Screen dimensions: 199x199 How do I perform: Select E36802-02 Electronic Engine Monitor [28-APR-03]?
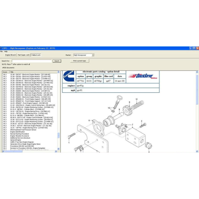[x=31, y=95]
